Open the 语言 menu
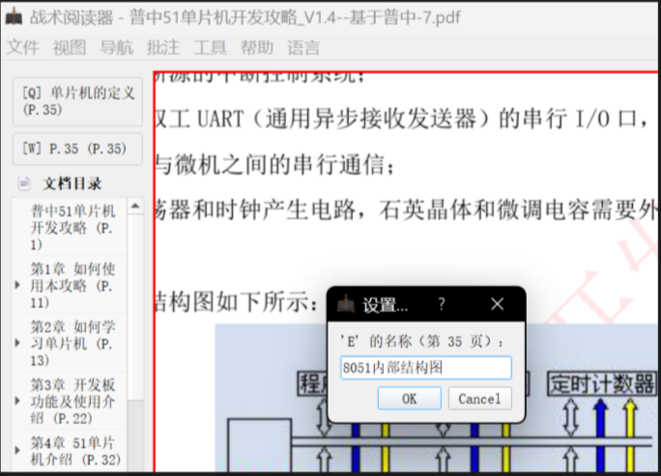Viewport: 661px width, 476px height. [x=303, y=47]
